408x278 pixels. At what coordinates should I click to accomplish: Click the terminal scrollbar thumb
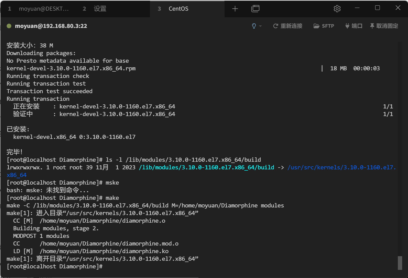click(x=400, y=263)
